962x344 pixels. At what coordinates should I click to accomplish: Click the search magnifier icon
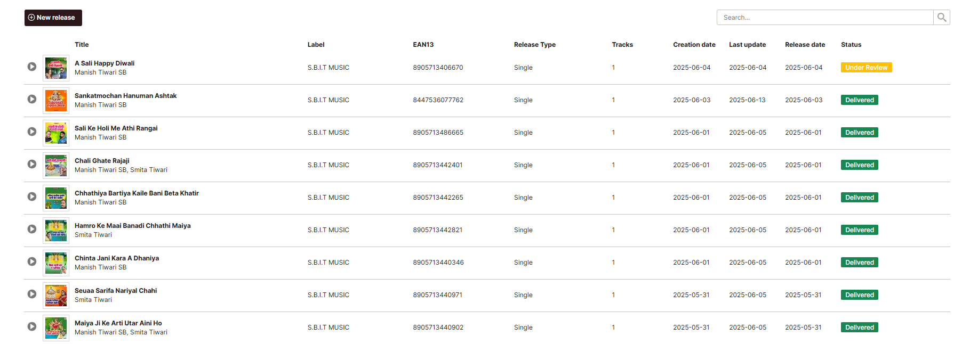pyautogui.click(x=941, y=17)
